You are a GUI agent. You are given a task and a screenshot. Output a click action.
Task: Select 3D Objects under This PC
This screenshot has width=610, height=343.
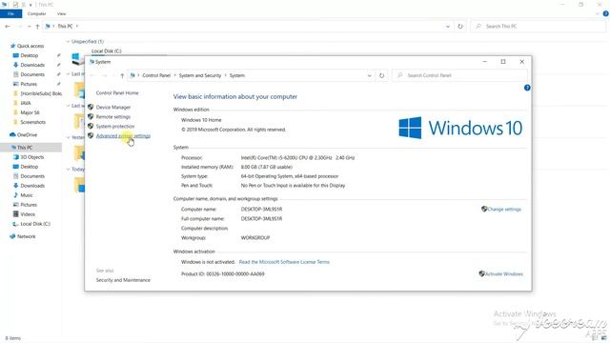pyautogui.click(x=31, y=157)
